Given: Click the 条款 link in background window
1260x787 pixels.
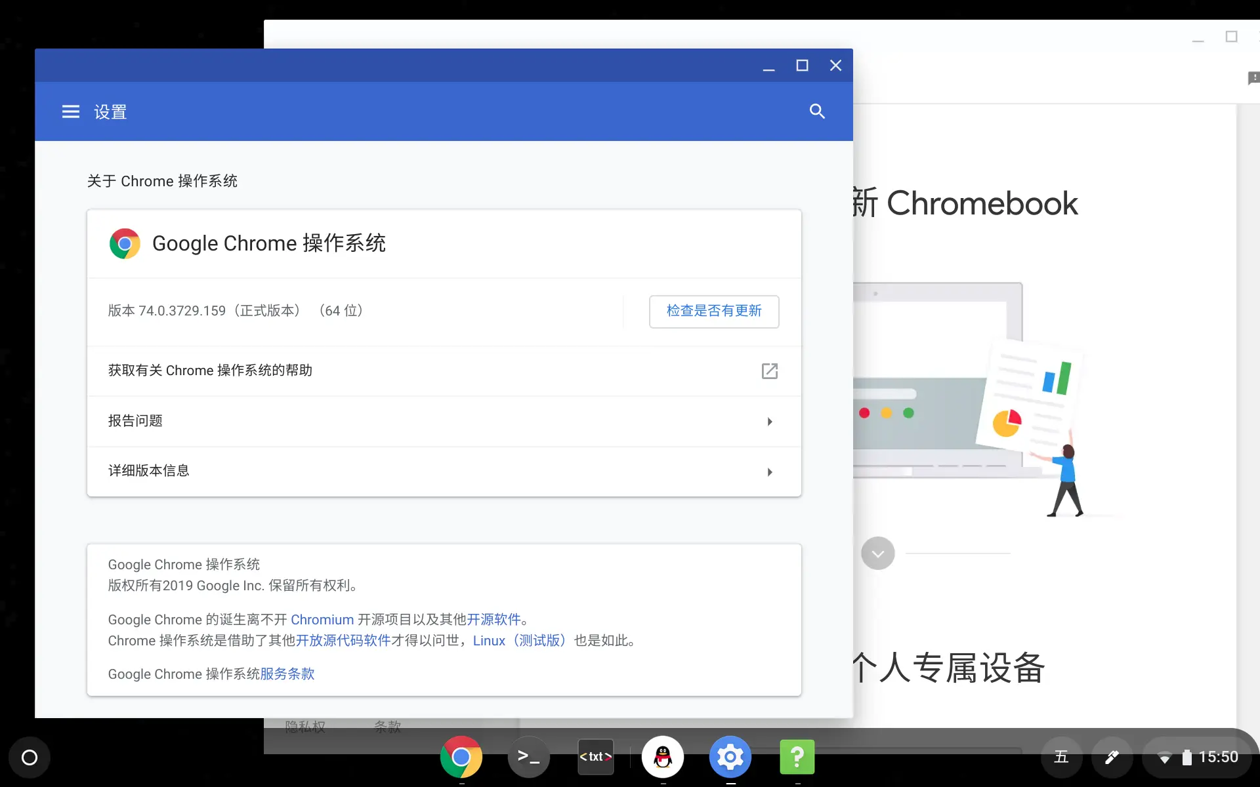Looking at the screenshot, I should [387, 727].
